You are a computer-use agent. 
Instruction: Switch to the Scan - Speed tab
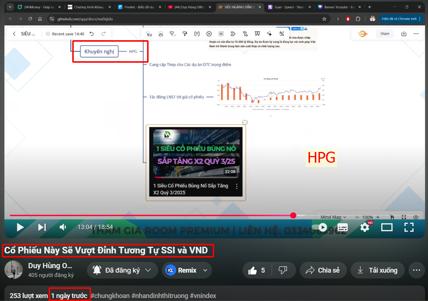289,7
